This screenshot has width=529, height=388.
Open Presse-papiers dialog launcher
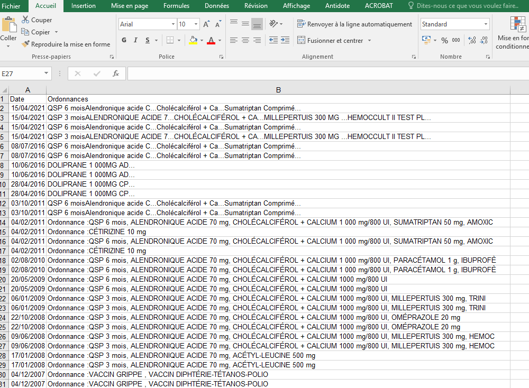tap(112, 57)
